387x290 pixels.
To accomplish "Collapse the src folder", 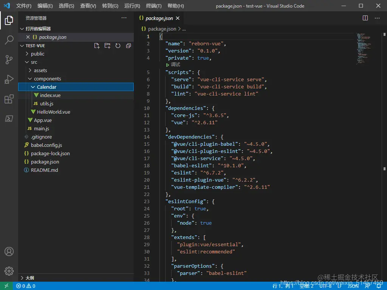I will point(76,62).
